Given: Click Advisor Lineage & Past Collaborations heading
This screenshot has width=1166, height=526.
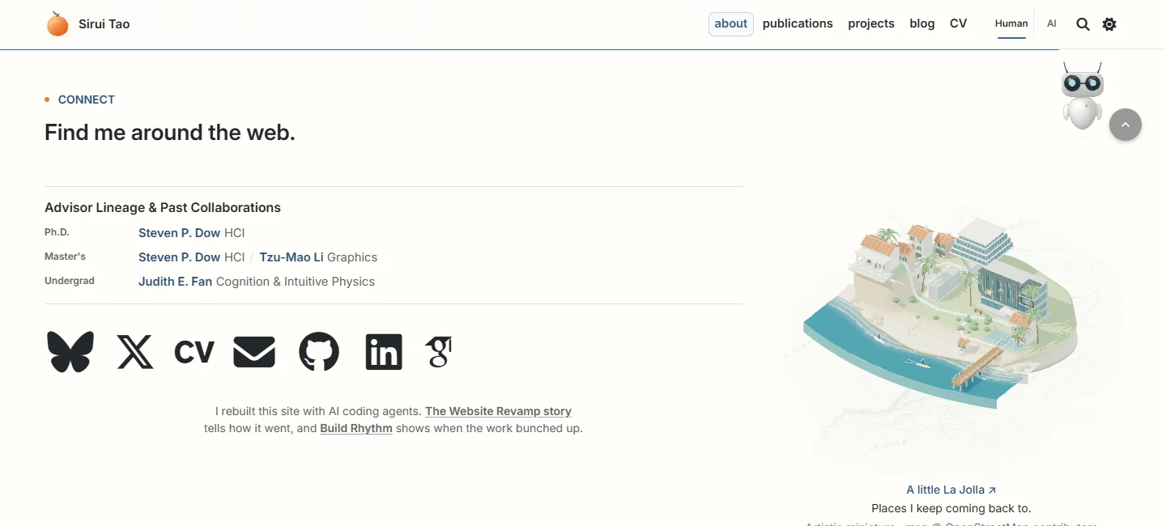Looking at the screenshot, I should pos(163,207).
